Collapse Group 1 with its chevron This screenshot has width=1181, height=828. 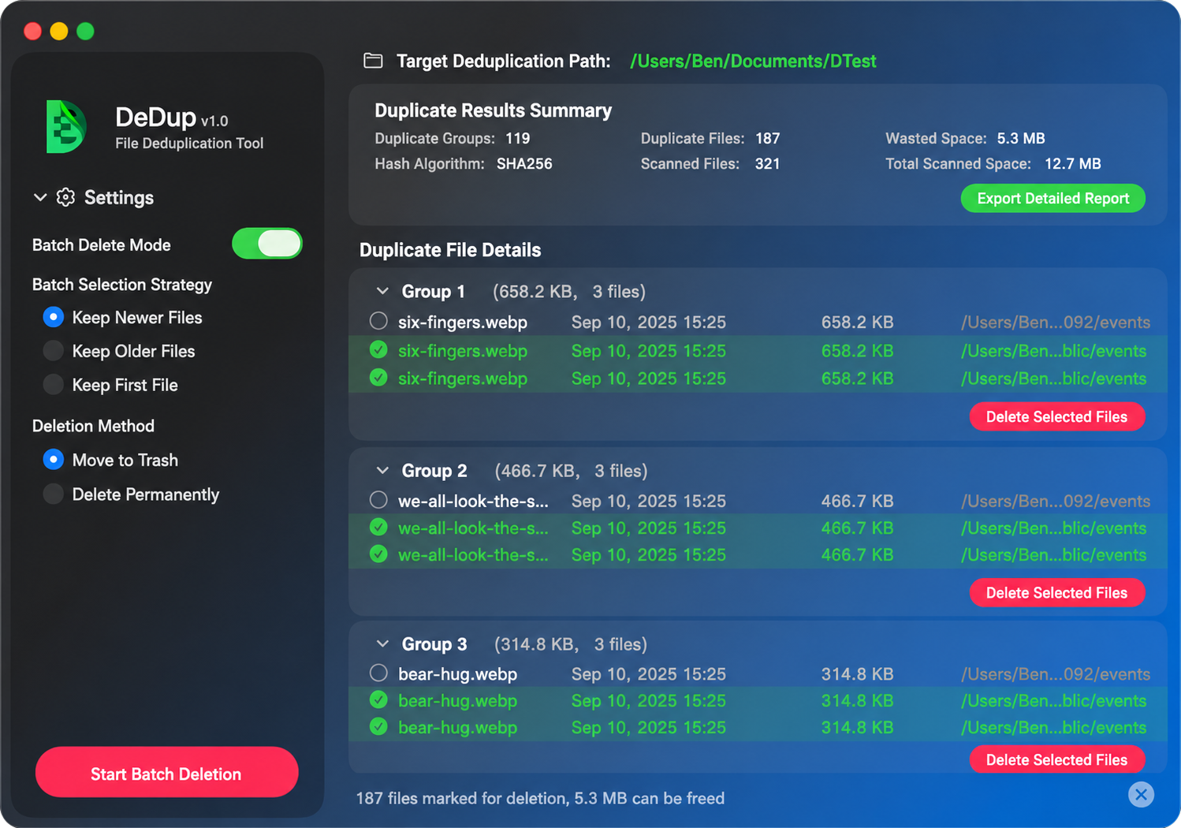(x=382, y=291)
